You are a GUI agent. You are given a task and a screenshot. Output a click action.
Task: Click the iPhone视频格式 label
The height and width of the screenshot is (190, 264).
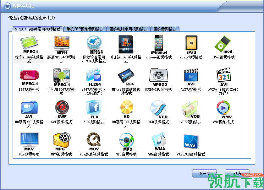tap(159, 57)
